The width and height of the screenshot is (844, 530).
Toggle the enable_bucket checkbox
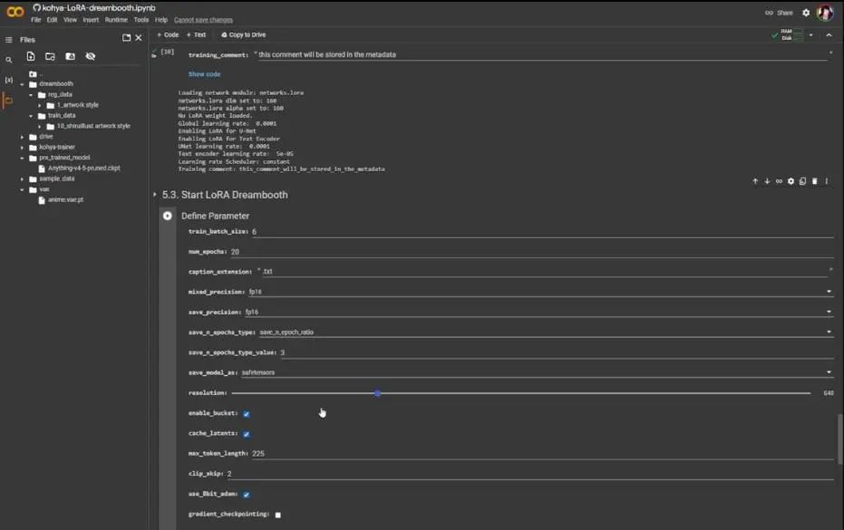(x=247, y=414)
